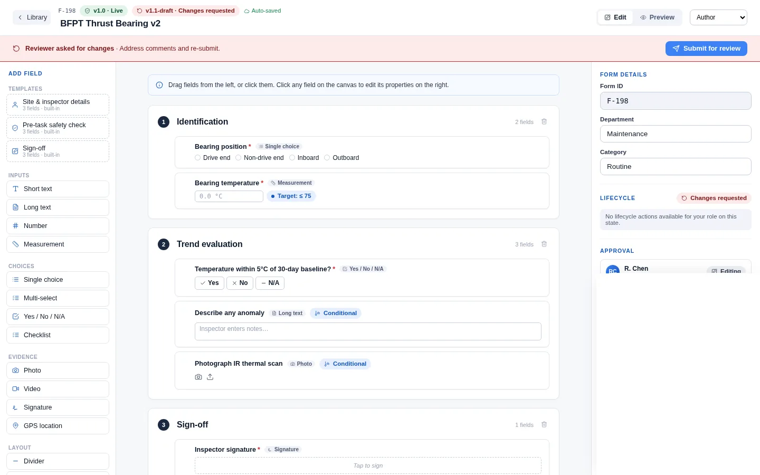The width and height of the screenshot is (760, 475).
Task: Click the Conditional tag on Describe any anomaly
Action: tap(336, 313)
